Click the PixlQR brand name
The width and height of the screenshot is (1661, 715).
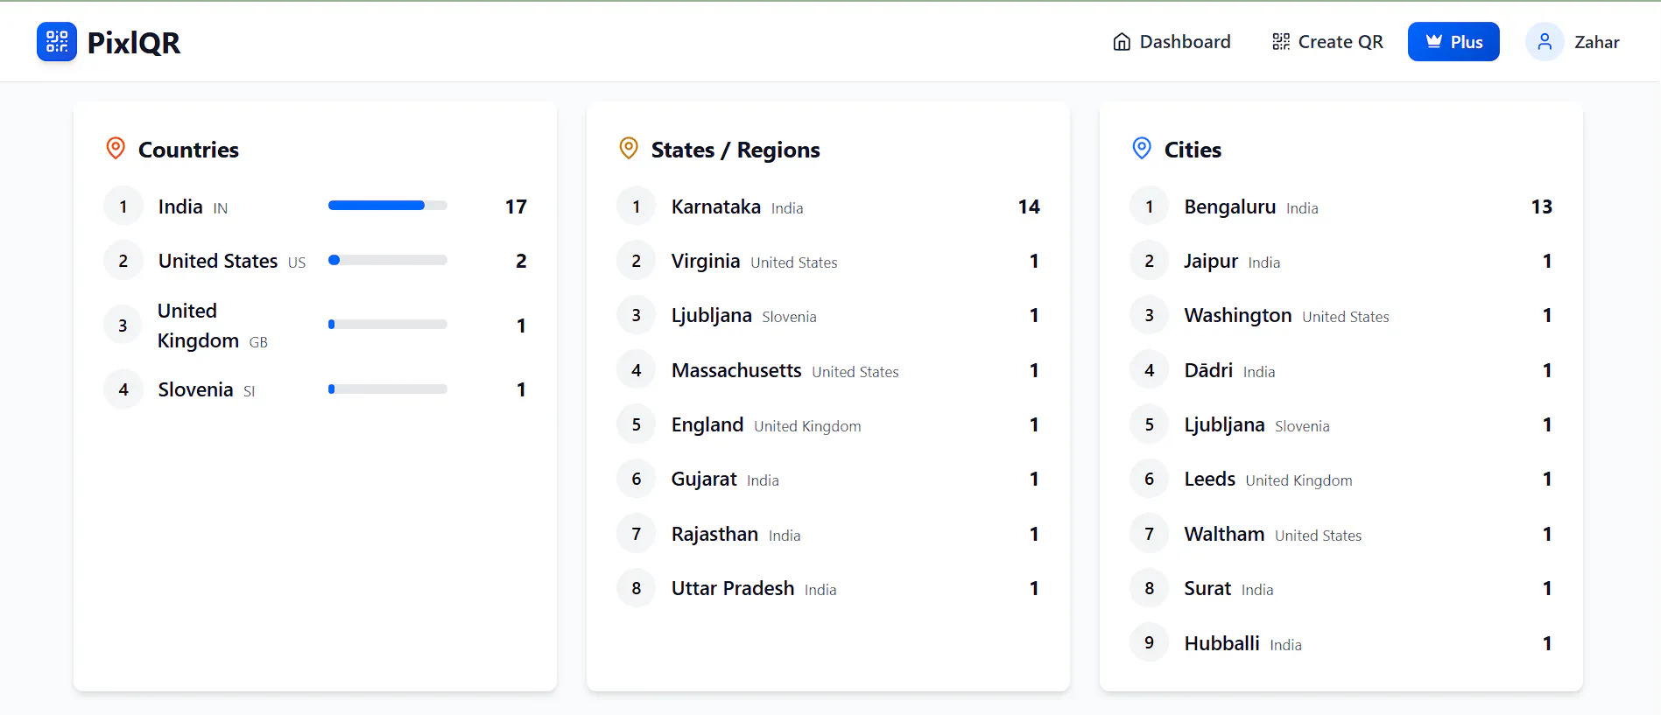click(x=134, y=43)
